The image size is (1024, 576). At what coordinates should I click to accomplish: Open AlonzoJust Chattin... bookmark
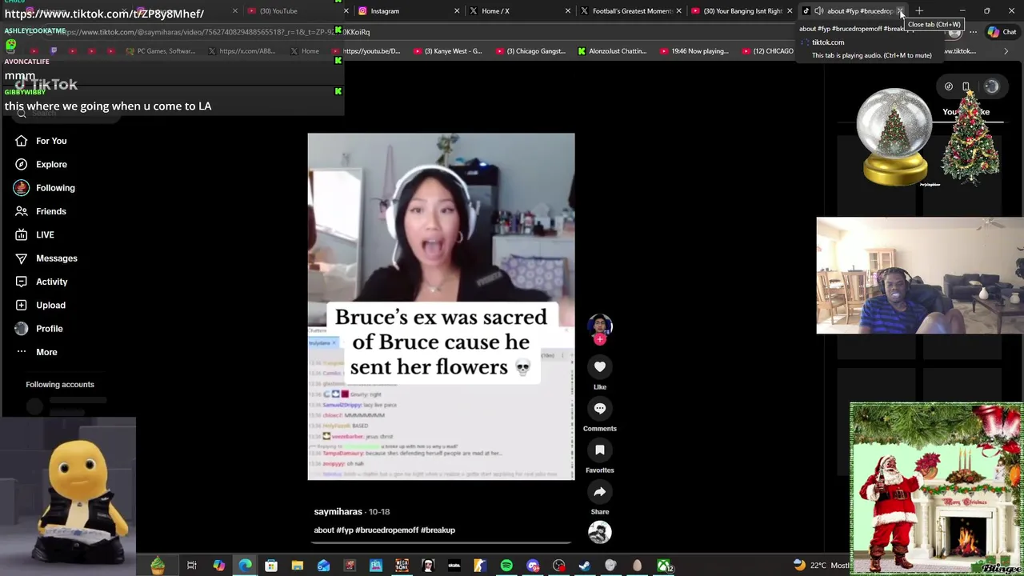point(612,51)
